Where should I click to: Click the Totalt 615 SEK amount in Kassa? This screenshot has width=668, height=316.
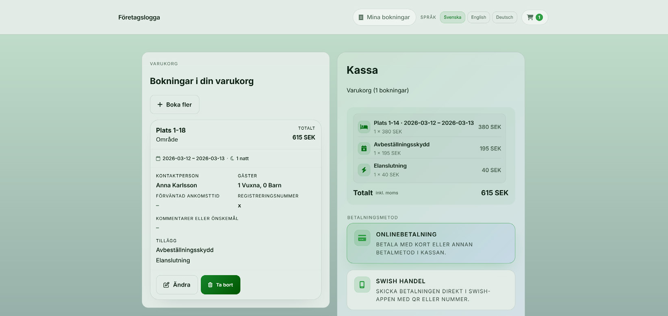pyautogui.click(x=494, y=193)
